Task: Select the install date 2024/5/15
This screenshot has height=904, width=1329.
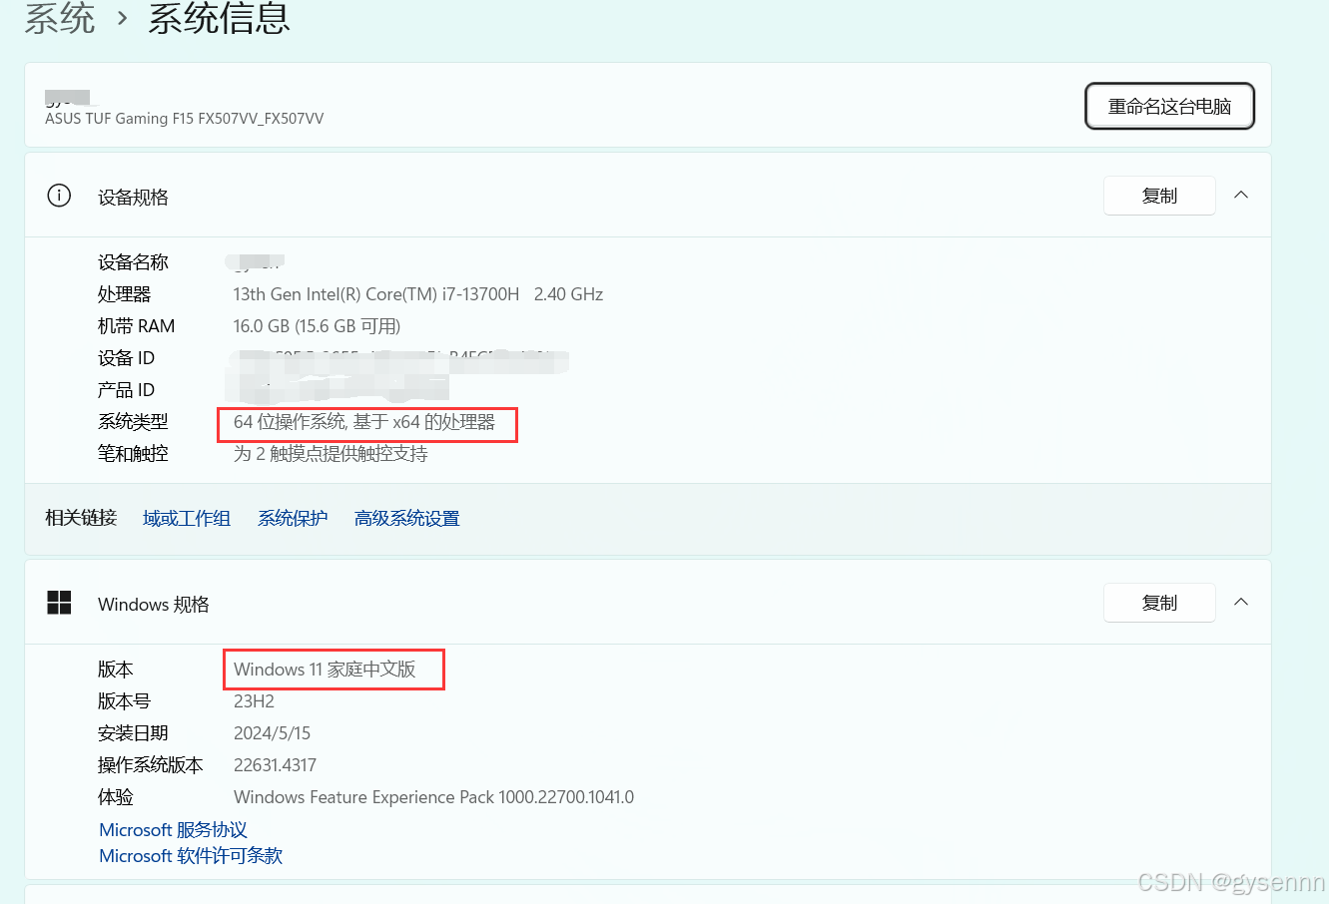Action: point(272,733)
